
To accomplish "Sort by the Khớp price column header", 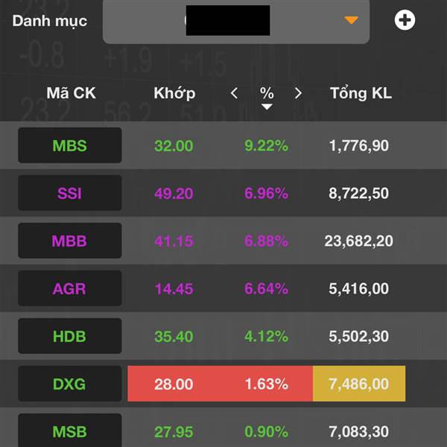I will pos(174,94).
